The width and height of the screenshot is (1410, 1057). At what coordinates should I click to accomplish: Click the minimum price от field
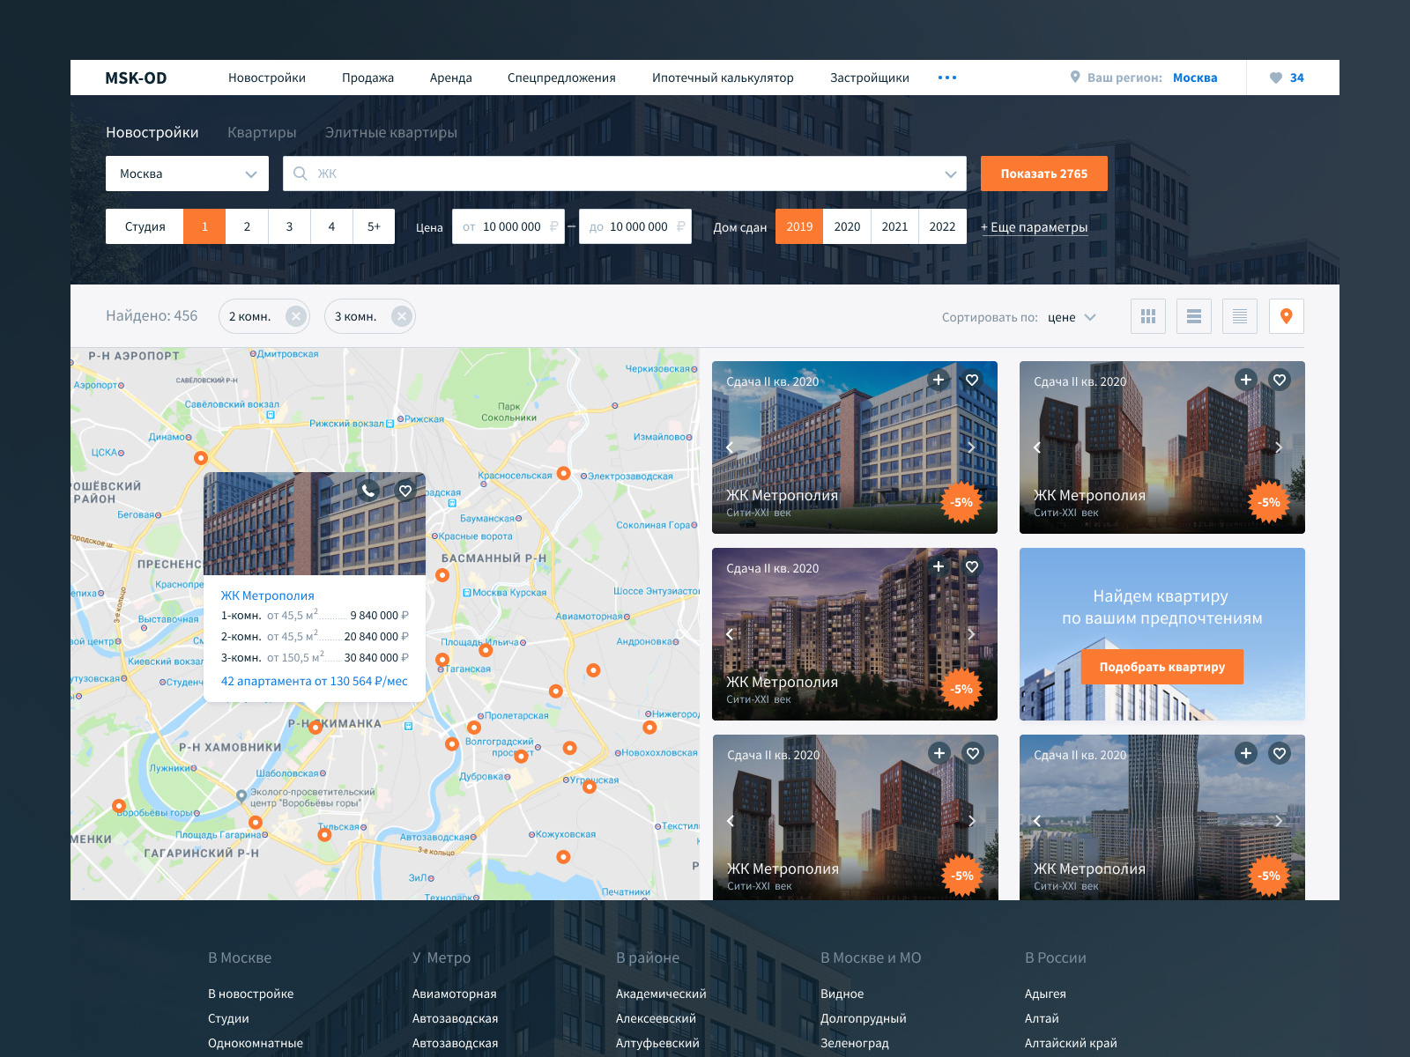[508, 226]
